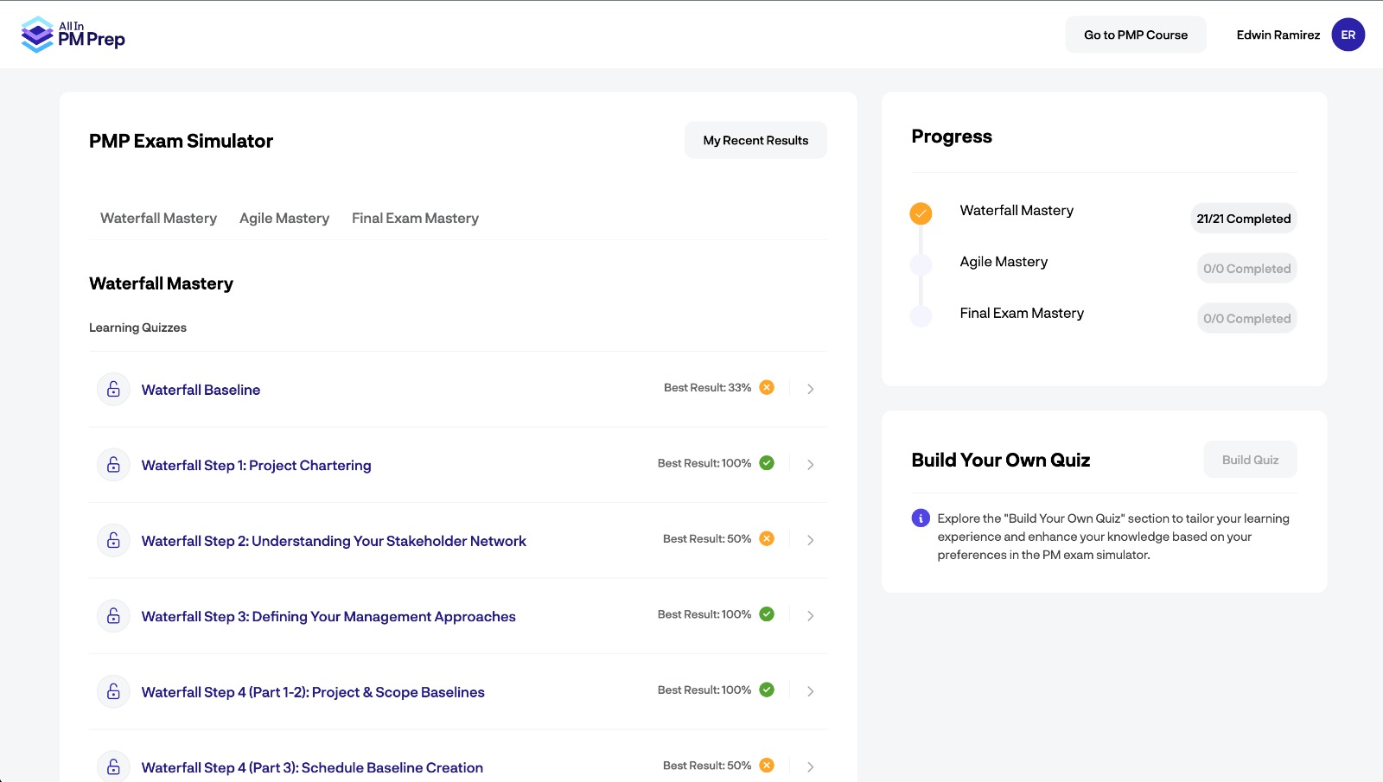Switch to the Final Exam Mastery tab
1383x782 pixels.
[415, 219]
